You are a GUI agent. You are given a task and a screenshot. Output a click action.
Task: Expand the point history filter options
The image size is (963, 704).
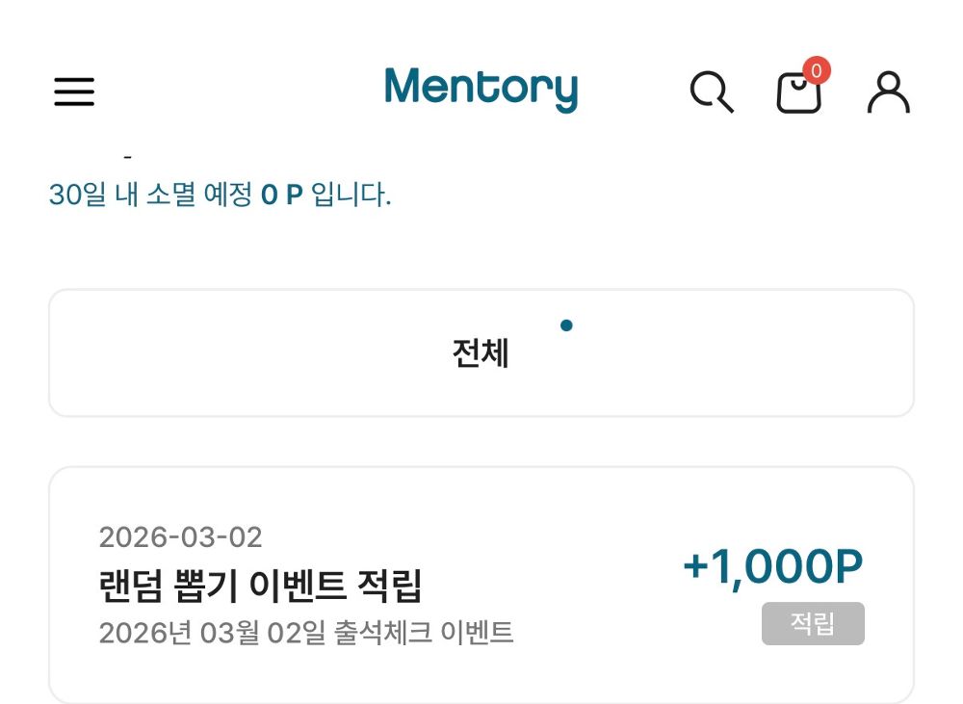coord(481,352)
